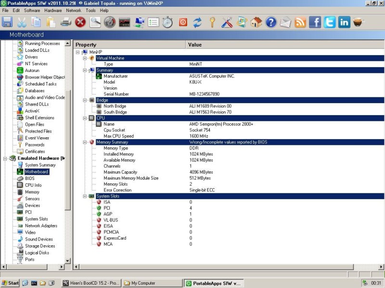
Task: Collapse the System Slots section
Action: [85, 196]
